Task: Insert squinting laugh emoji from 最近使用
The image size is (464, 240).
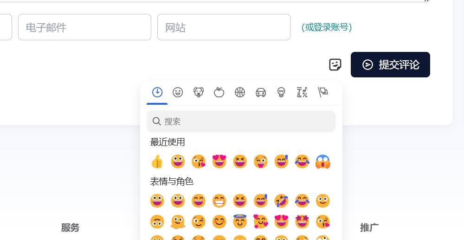Action: point(240,162)
